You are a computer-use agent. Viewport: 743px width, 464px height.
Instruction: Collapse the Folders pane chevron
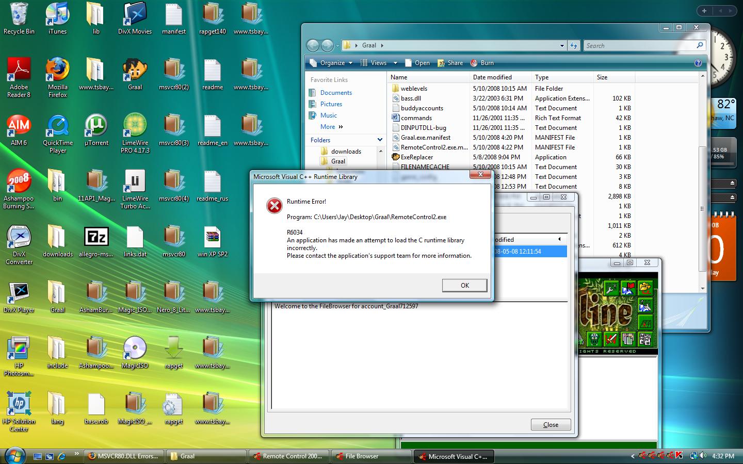pos(380,140)
